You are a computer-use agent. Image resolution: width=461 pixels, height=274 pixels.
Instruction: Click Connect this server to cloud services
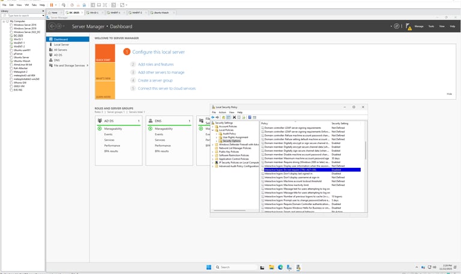pos(167,88)
